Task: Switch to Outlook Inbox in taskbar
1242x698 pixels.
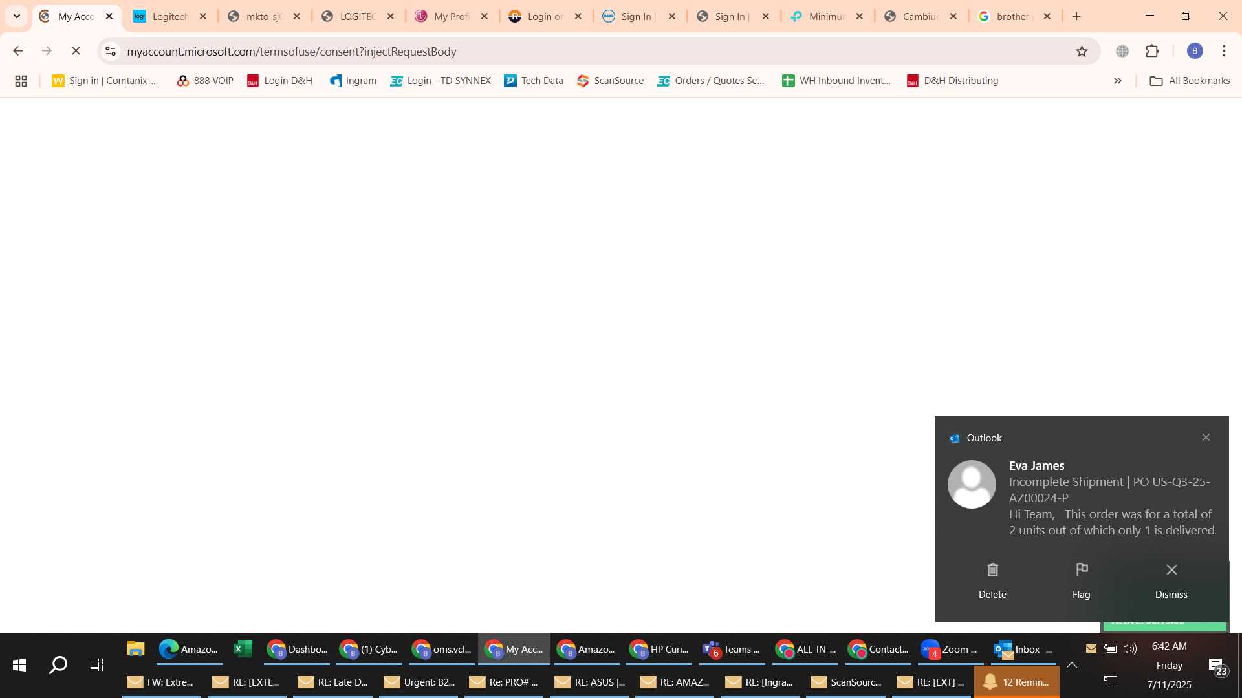Action: tap(1023, 649)
